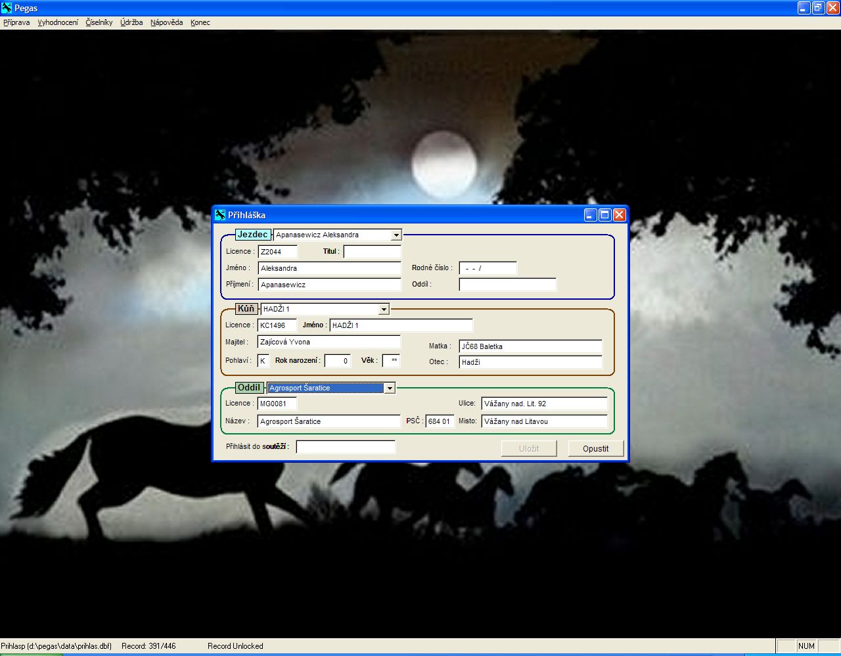Open the Příprava menu
Screen dimensions: 841x656
[x=16, y=22]
